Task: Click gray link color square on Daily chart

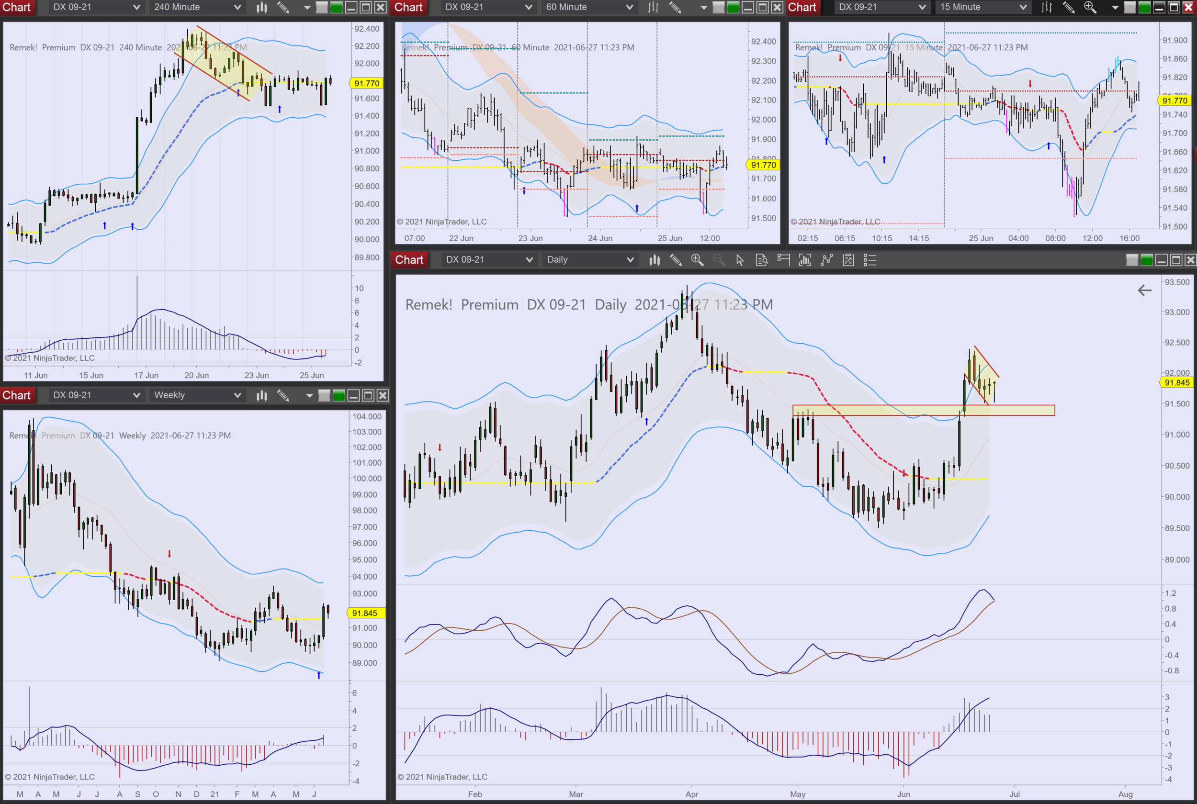Action: click(1132, 260)
